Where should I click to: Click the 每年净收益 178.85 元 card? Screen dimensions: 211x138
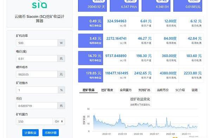point(91,75)
